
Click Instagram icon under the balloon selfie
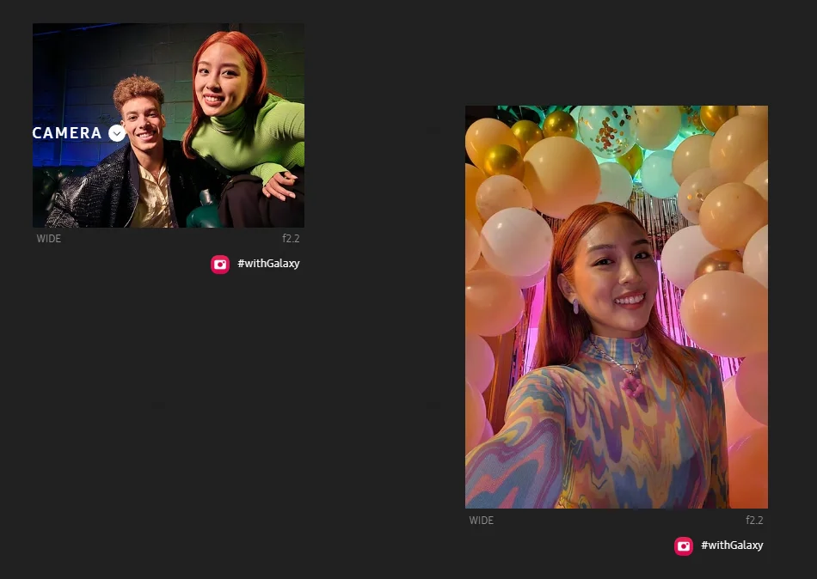(x=684, y=546)
